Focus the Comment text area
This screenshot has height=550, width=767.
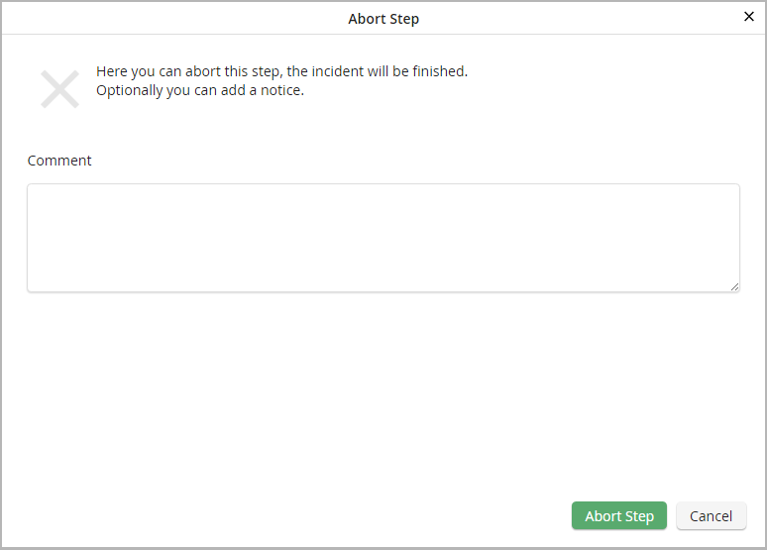click(383, 238)
